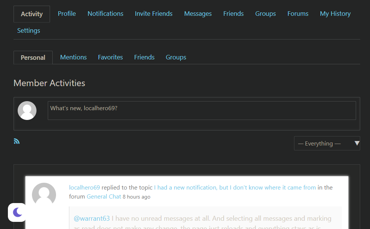Open the Notifications tab
Screen dimensions: 370x229
point(105,14)
